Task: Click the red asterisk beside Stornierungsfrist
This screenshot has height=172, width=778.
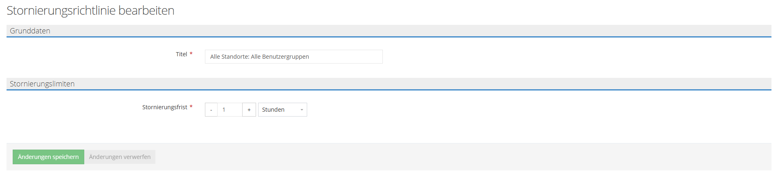Action: click(191, 107)
